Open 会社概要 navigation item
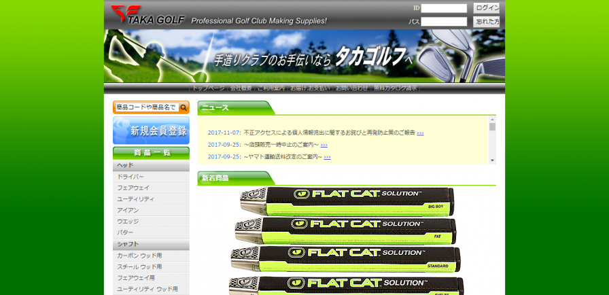This screenshot has height=295, width=609. (x=241, y=88)
